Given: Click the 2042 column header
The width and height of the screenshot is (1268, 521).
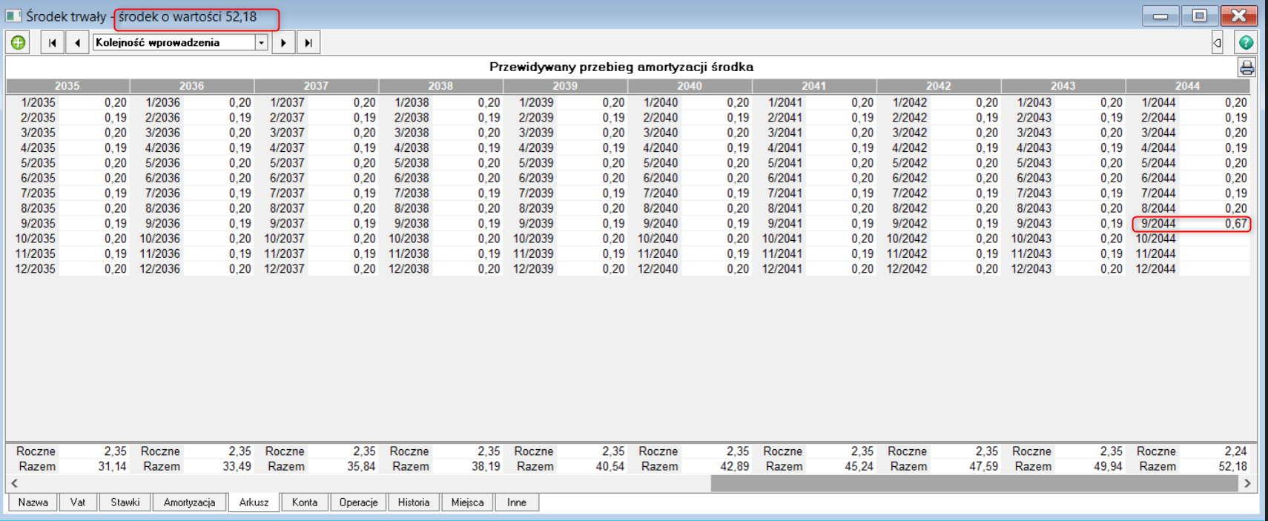Looking at the screenshot, I should (939, 86).
